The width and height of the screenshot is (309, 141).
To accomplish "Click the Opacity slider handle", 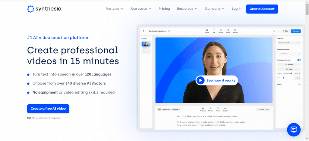I will coord(291,73).
